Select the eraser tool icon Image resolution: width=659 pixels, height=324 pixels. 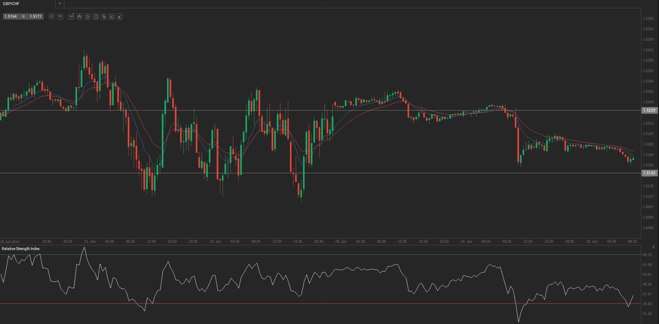click(x=120, y=17)
